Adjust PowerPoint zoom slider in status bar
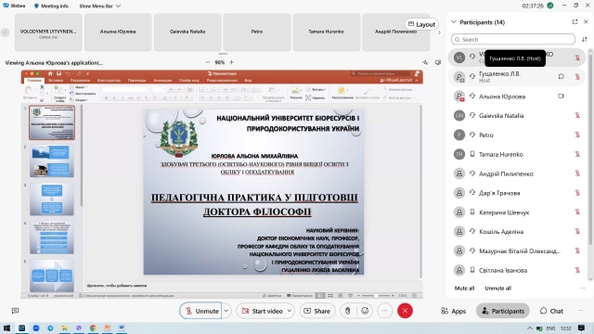Image resolution: width=594 pixels, height=334 pixels. [376, 295]
